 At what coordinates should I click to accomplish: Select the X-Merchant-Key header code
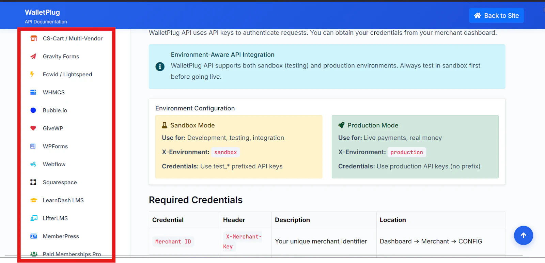pos(243,242)
